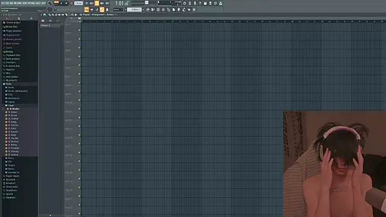Open the VIEW menu
The image size is (386, 217).
pos(24,3)
